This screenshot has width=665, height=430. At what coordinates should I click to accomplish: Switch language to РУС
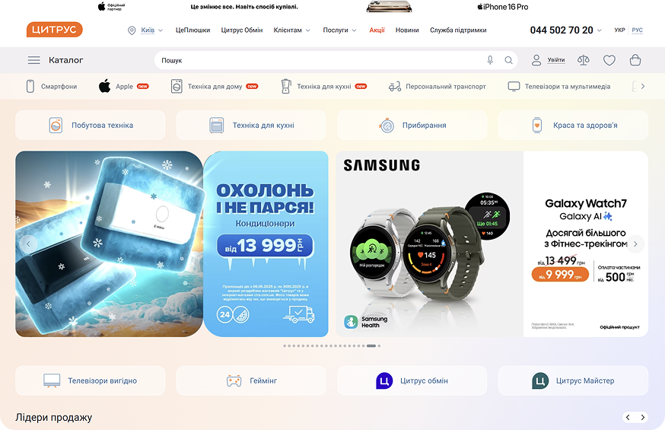637,30
